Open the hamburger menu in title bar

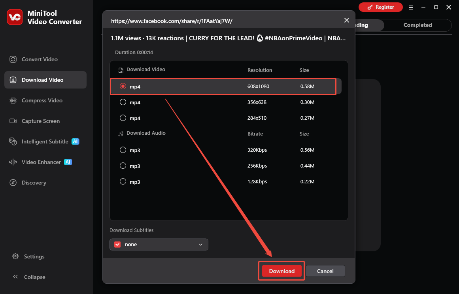click(x=411, y=8)
